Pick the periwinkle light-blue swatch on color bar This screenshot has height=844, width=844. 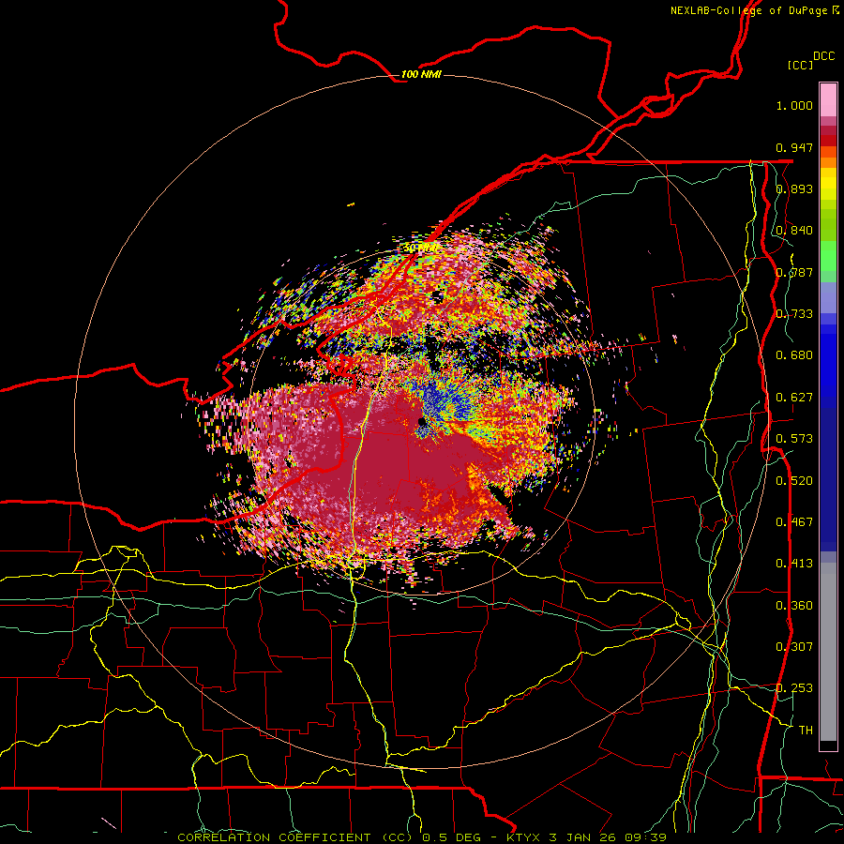click(x=828, y=297)
